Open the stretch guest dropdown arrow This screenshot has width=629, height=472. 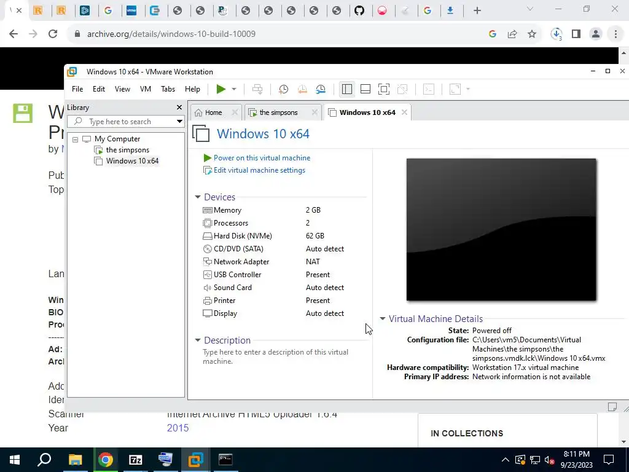(467, 89)
